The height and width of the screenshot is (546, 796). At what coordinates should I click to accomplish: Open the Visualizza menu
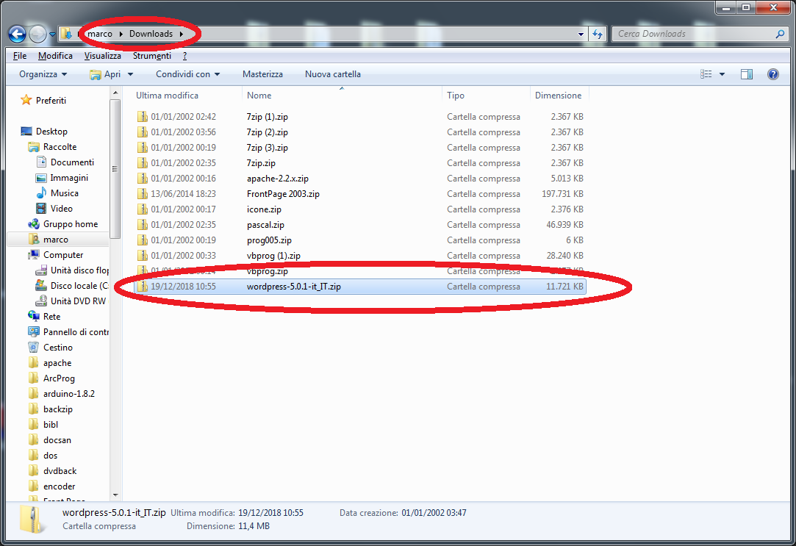pyautogui.click(x=102, y=56)
